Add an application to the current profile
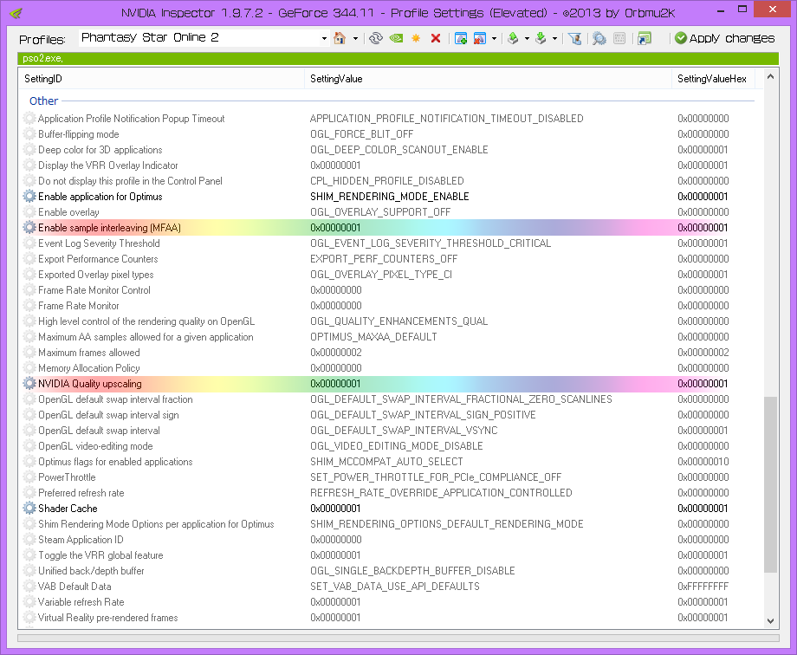797x655 pixels. tap(461, 38)
